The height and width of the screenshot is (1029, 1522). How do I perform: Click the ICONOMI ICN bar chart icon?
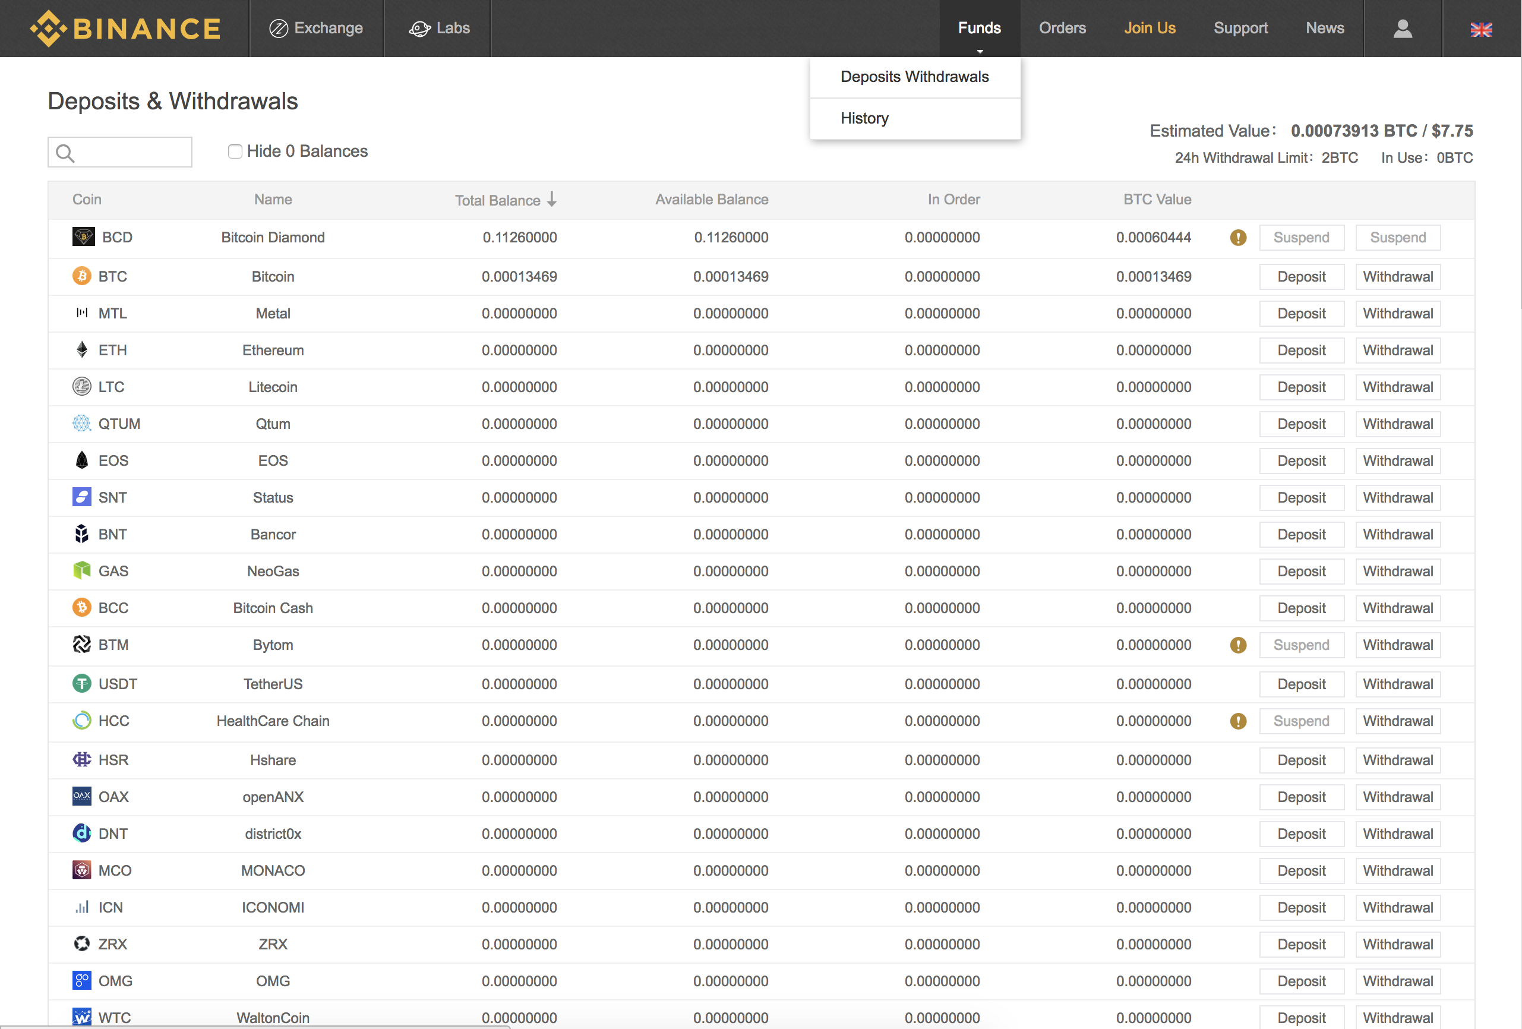pos(81,907)
